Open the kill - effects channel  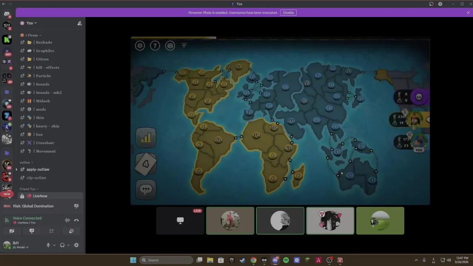click(x=51, y=67)
